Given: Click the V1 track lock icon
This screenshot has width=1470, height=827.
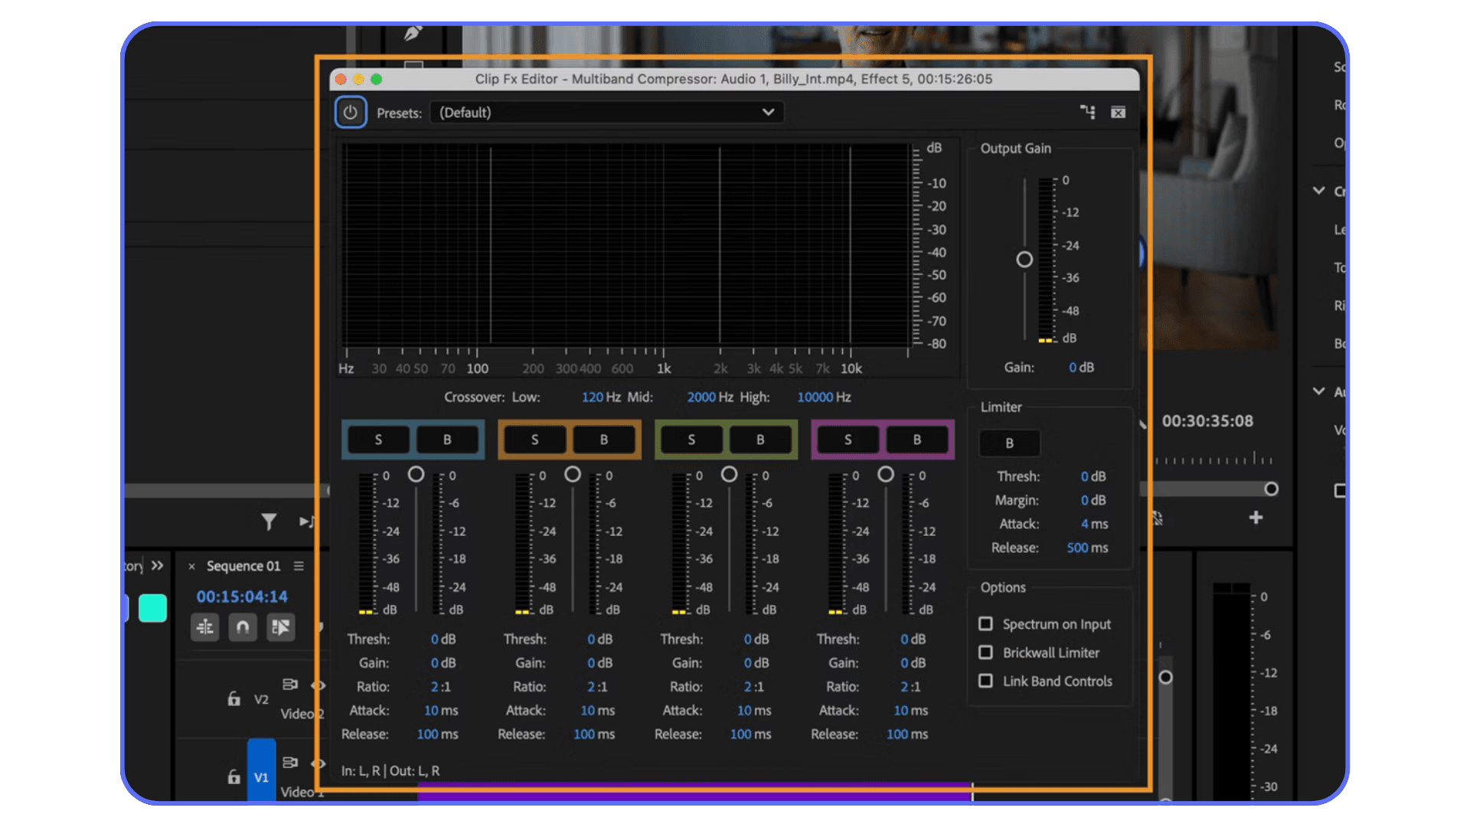Looking at the screenshot, I should point(233,776).
